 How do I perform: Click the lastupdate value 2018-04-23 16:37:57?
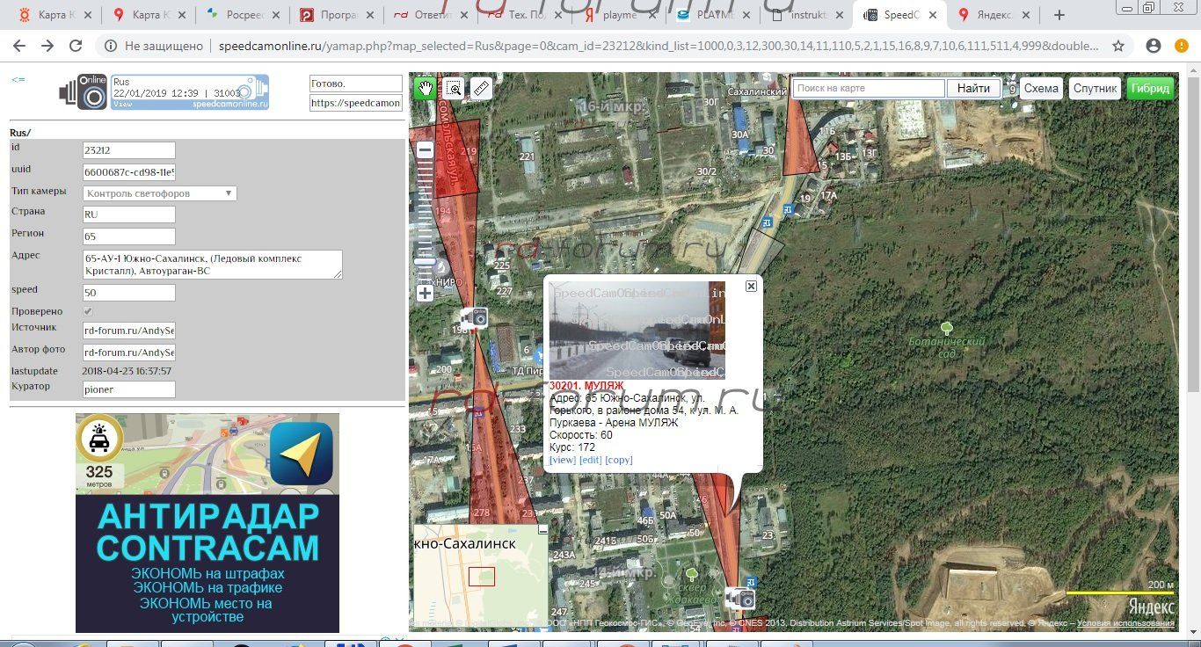coord(127,371)
